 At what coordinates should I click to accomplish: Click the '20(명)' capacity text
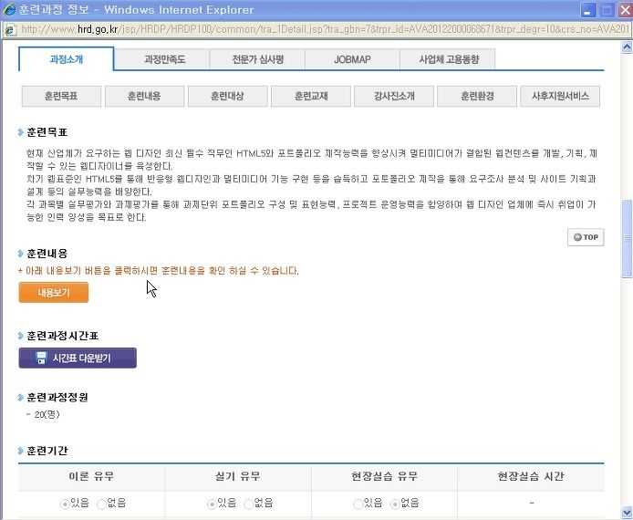[x=47, y=414]
